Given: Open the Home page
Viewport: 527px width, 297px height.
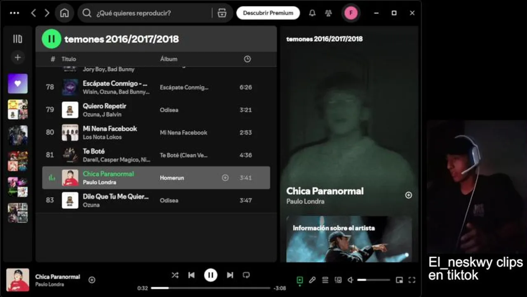Looking at the screenshot, I should coord(64,13).
